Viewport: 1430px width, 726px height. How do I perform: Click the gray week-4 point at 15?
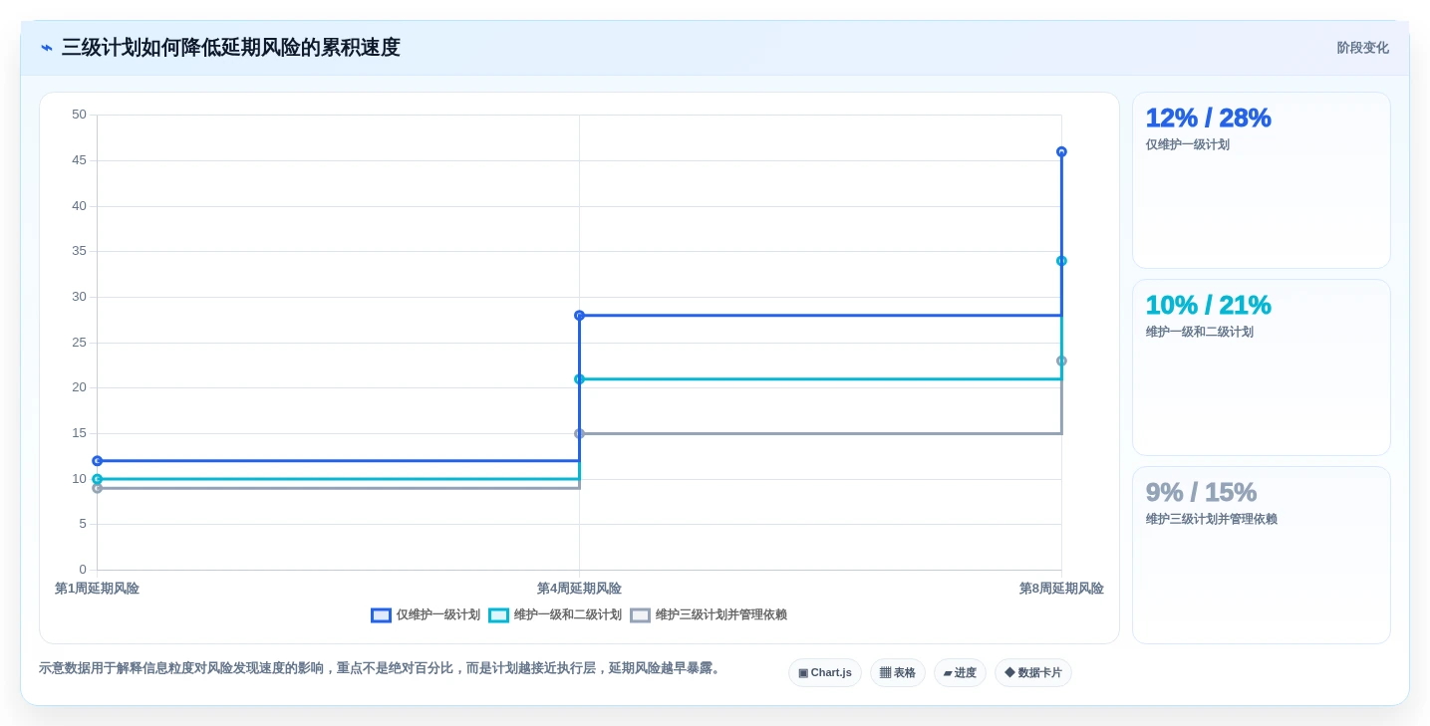coord(579,433)
